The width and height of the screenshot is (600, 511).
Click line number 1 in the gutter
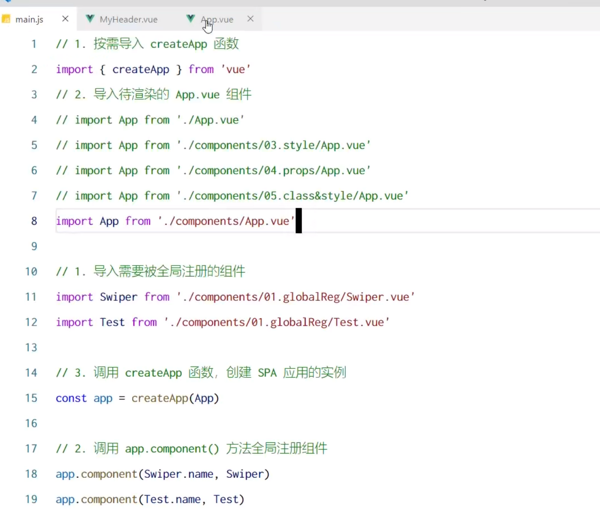34,44
